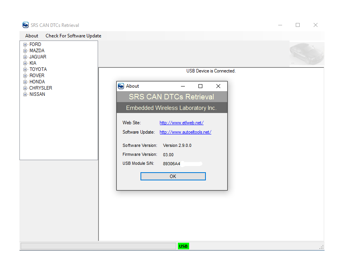
Task: Open Check For Software Update menu
Action: (73, 36)
